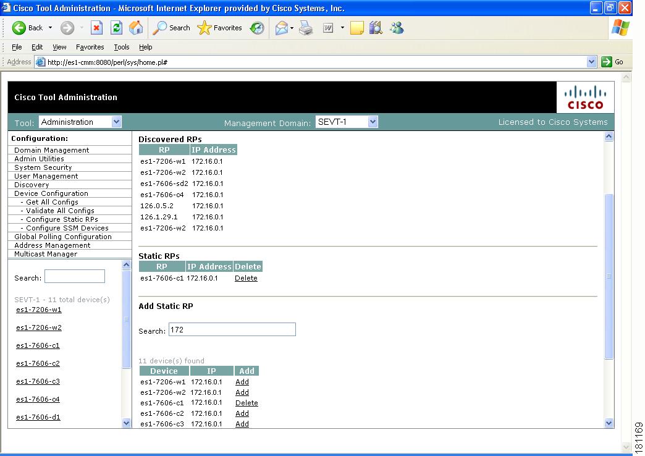
Task: Click the page icon in the address bar
Action: click(x=40, y=62)
